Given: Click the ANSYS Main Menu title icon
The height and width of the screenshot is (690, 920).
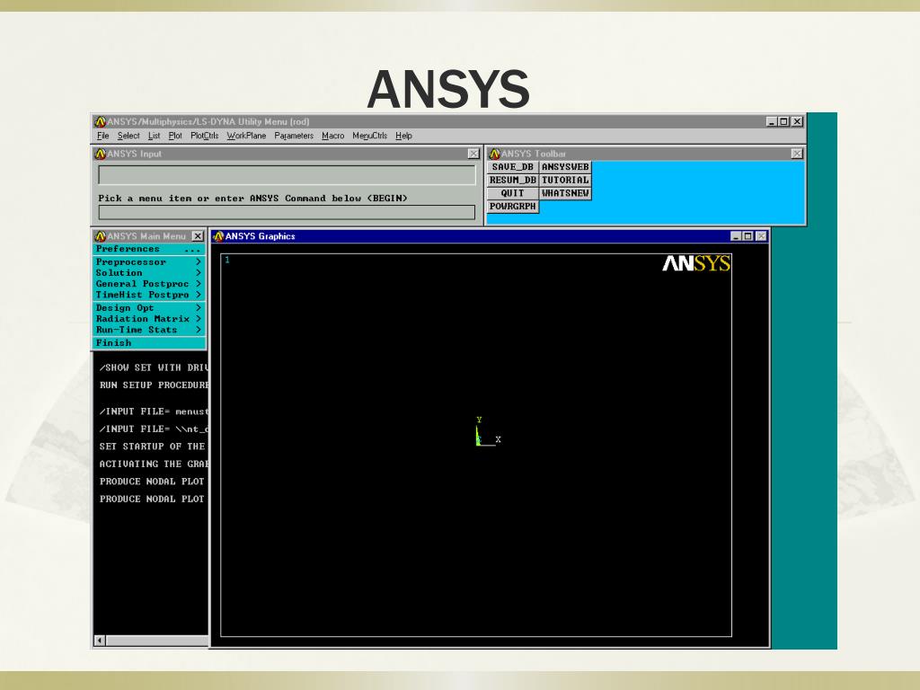Looking at the screenshot, I should [x=101, y=236].
